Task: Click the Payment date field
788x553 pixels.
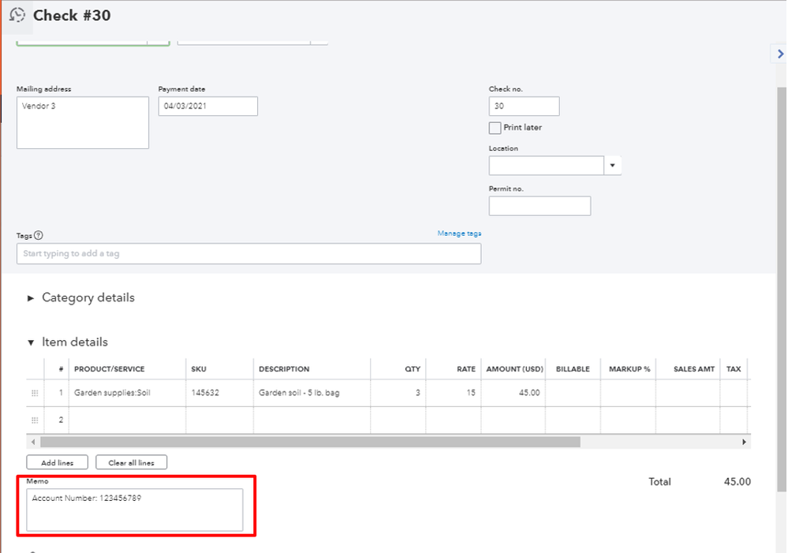Action: [207, 106]
